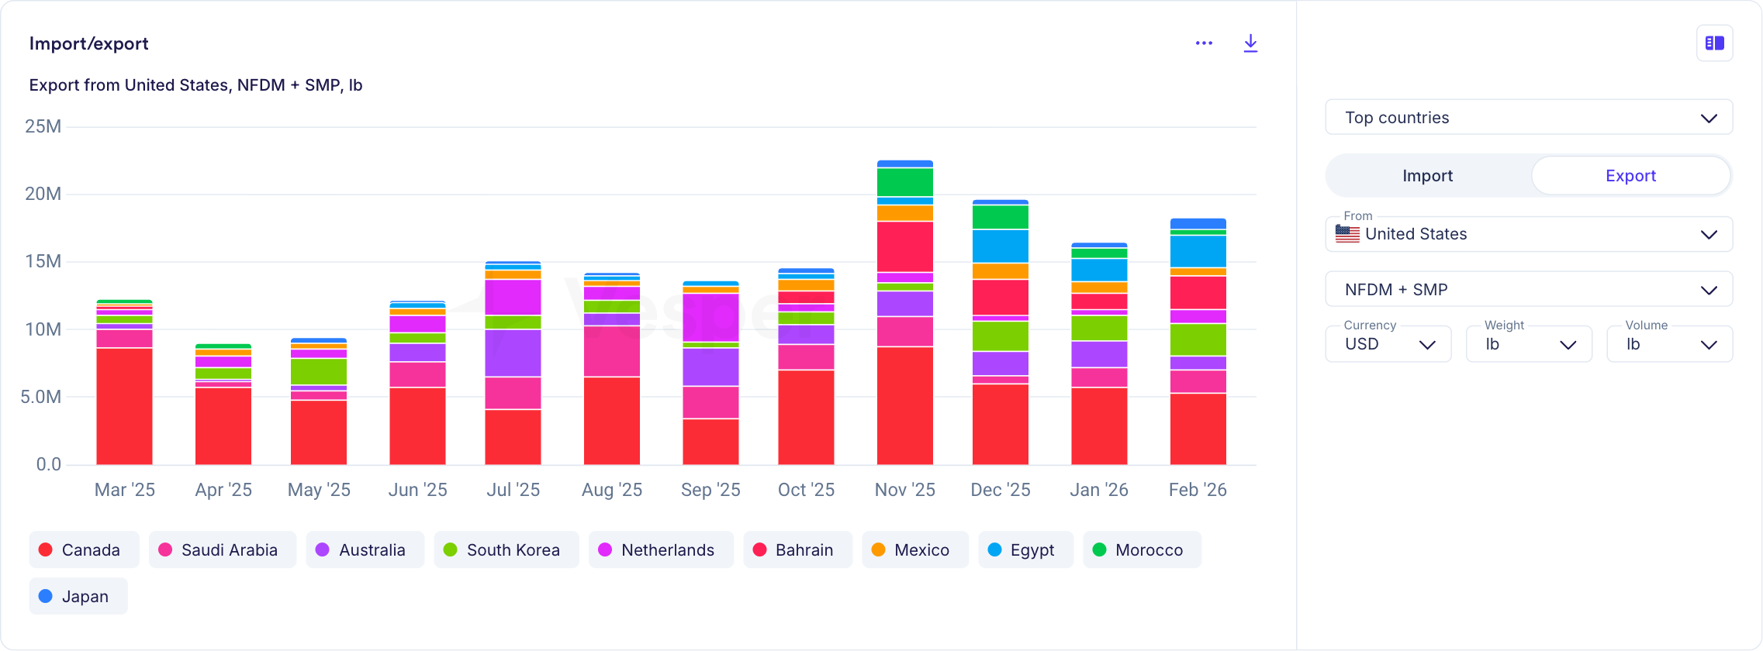Image resolution: width=1763 pixels, height=651 pixels.
Task: Toggle the side panel layout icon
Action: point(1714,43)
